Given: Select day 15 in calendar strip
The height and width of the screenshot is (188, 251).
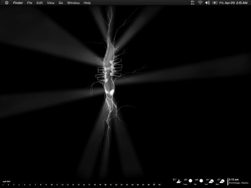Looking at the screenshot, I should click(78, 184).
